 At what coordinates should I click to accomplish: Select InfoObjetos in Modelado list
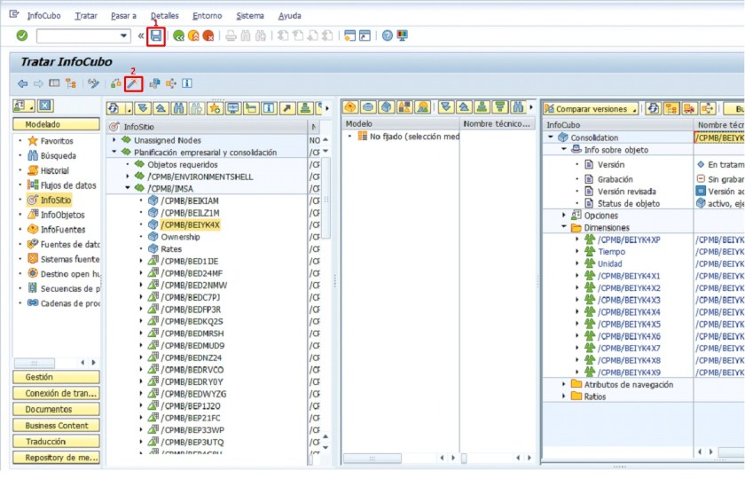62,215
